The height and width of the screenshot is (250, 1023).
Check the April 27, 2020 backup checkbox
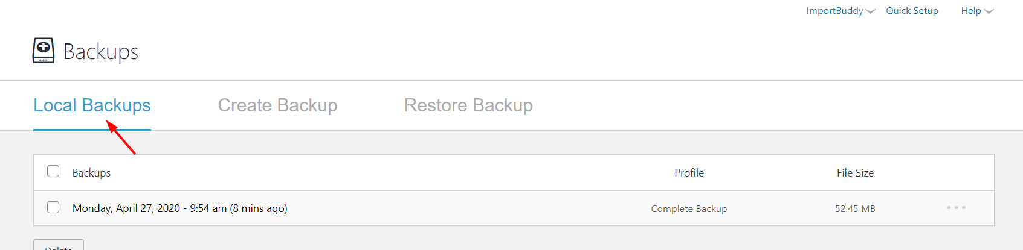point(53,207)
